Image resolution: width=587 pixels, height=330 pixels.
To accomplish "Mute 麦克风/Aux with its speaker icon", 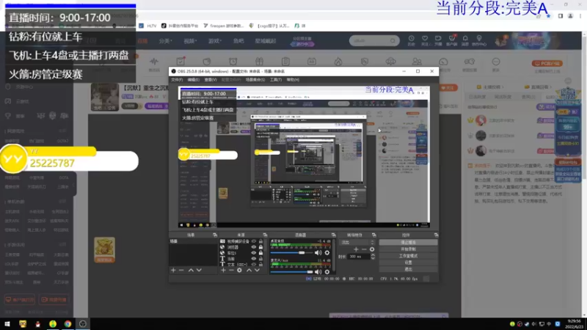I will tap(318, 272).
